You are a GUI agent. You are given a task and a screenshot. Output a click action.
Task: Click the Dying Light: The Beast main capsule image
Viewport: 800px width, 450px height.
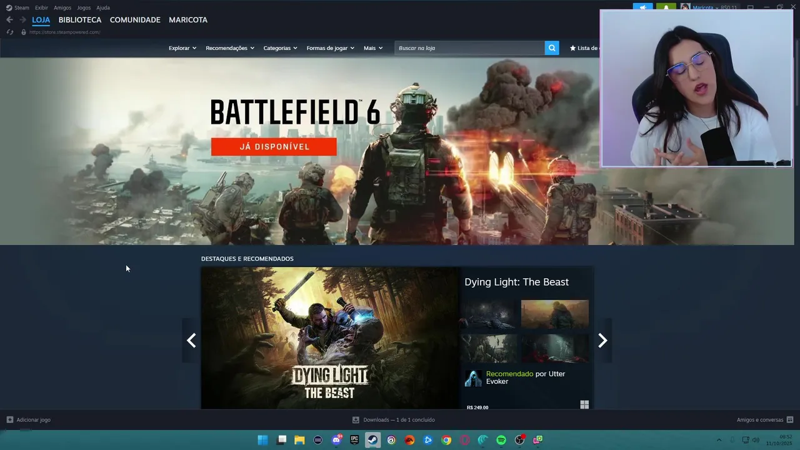pyautogui.click(x=330, y=338)
